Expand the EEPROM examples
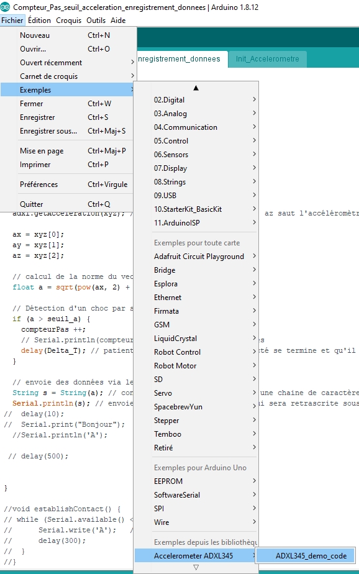Image resolution: width=359 pixels, height=574 pixels. click(x=196, y=481)
